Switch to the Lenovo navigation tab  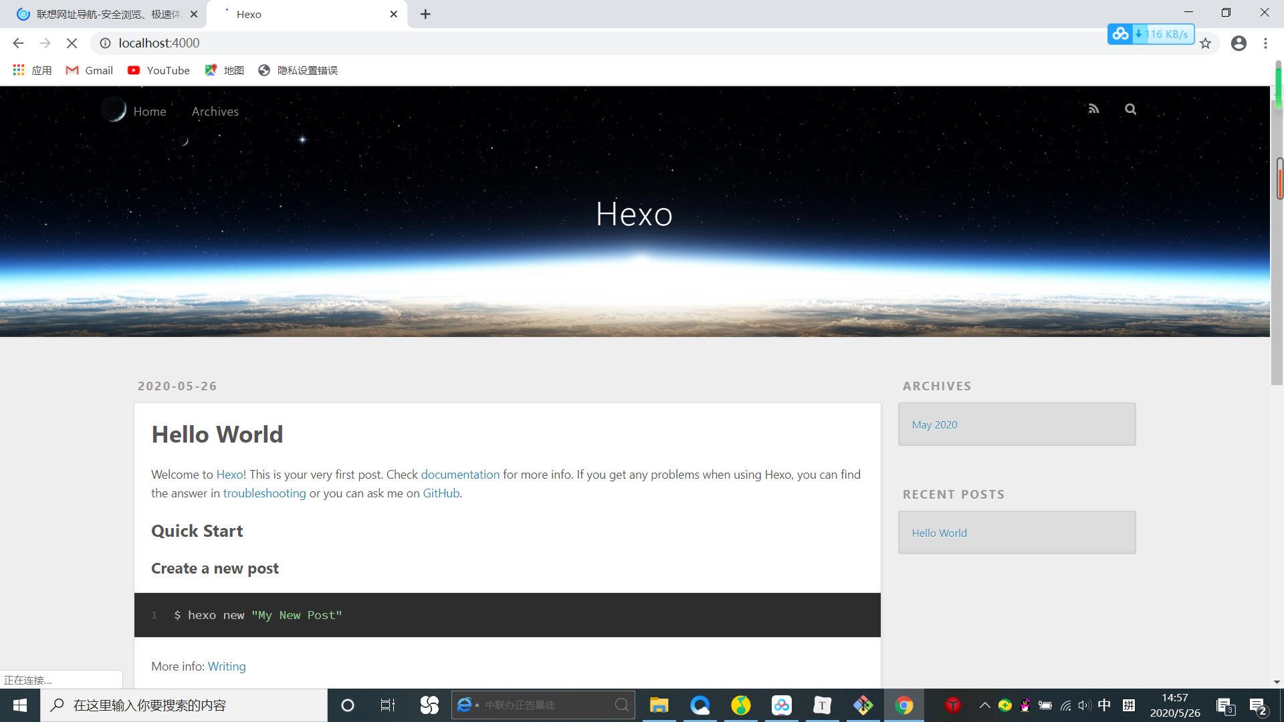pos(104,14)
